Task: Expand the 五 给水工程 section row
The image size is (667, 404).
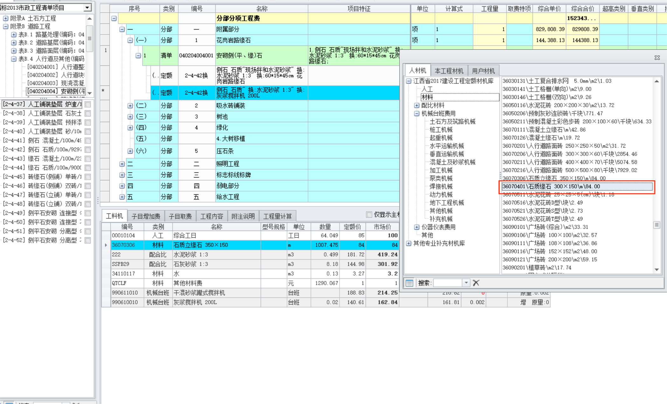Action: click(x=122, y=197)
